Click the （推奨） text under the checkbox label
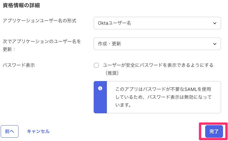Image resolution: width=228 pixels, height=141 pixels. pyautogui.click(x=111, y=73)
